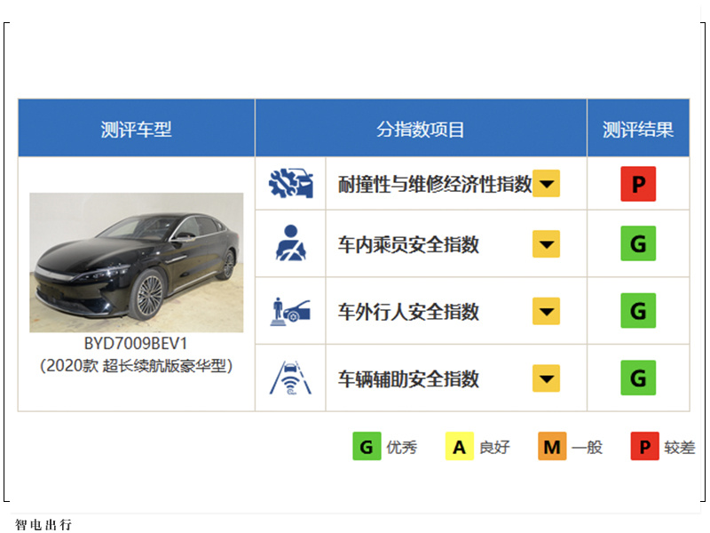This screenshot has height=533, width=710.
Task: Click the 一般 legend label
Action: (x=588, y=448)
